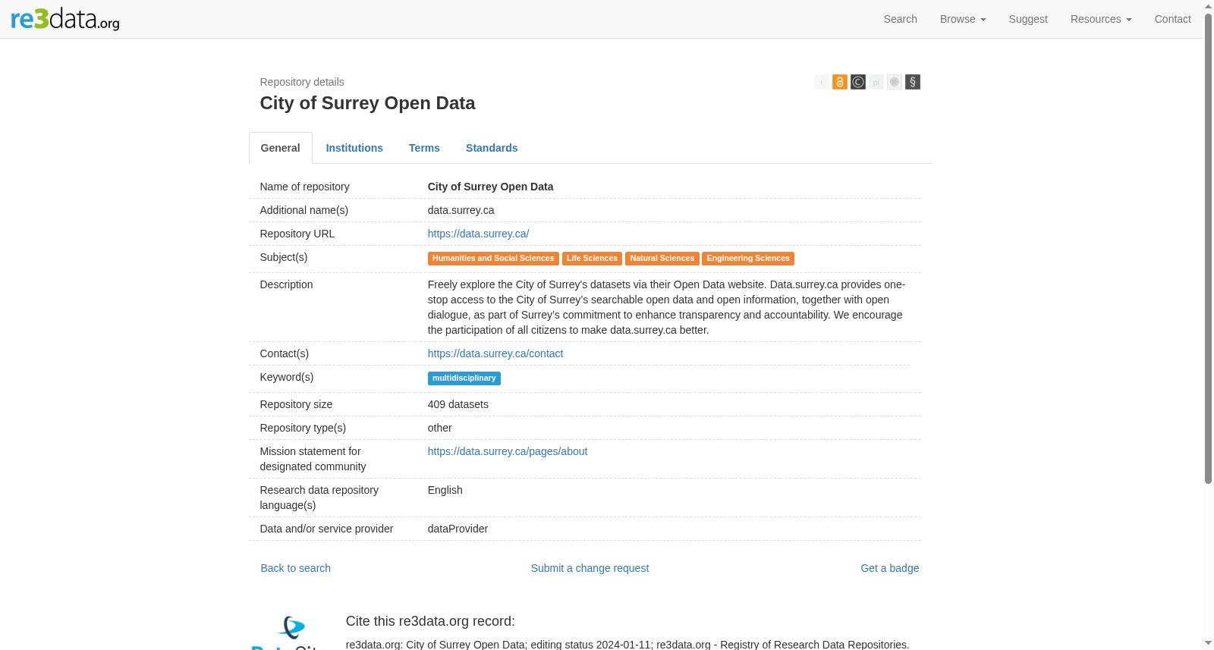
Task: Click the 'English' language value
Action: (445, 490)
